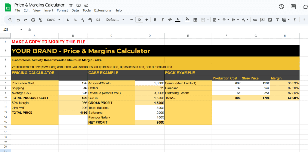Open the Default font family dropdown
Viewport: 308px width, 152px height.
pos(115,20)
